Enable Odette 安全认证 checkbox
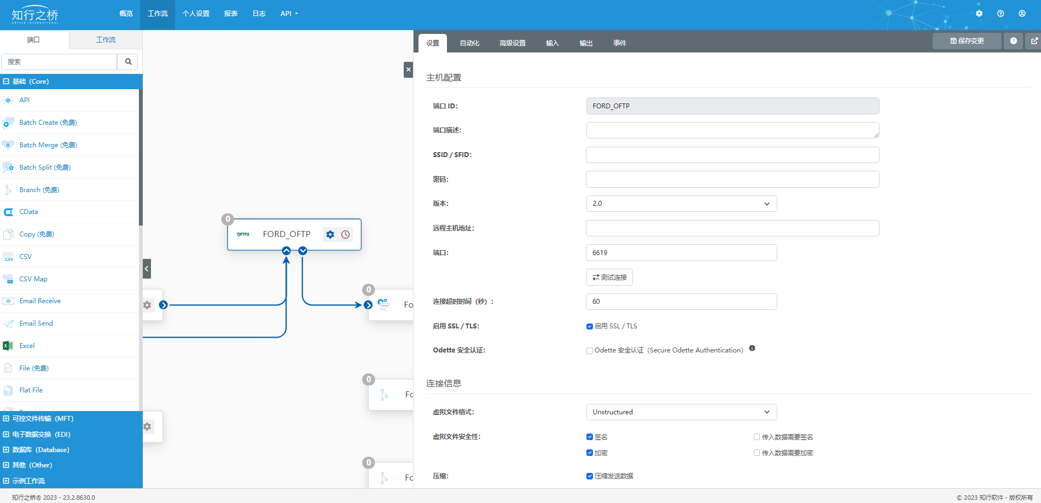The image size is (1041, 503). coord(590,351)
